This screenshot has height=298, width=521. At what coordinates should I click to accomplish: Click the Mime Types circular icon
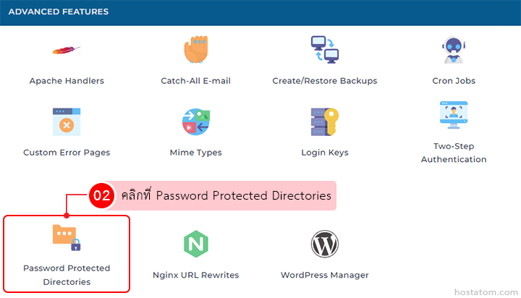pyautogui.click(x=195, y=122)
